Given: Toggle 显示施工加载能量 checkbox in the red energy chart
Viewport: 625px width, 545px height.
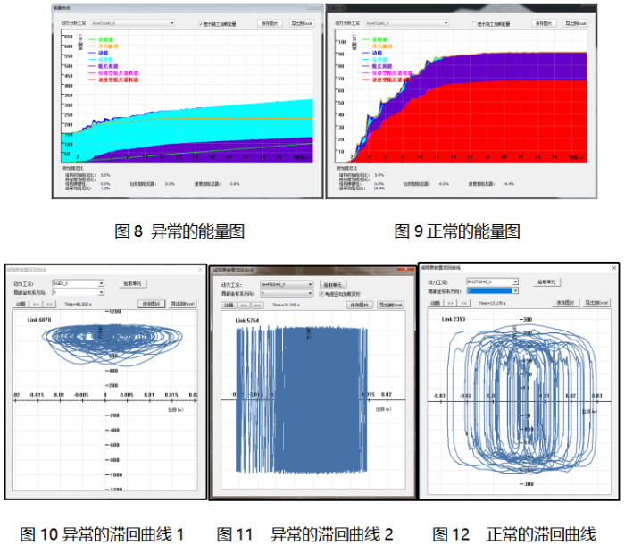Looking at the screenshot, I should [x=475, y=24].
